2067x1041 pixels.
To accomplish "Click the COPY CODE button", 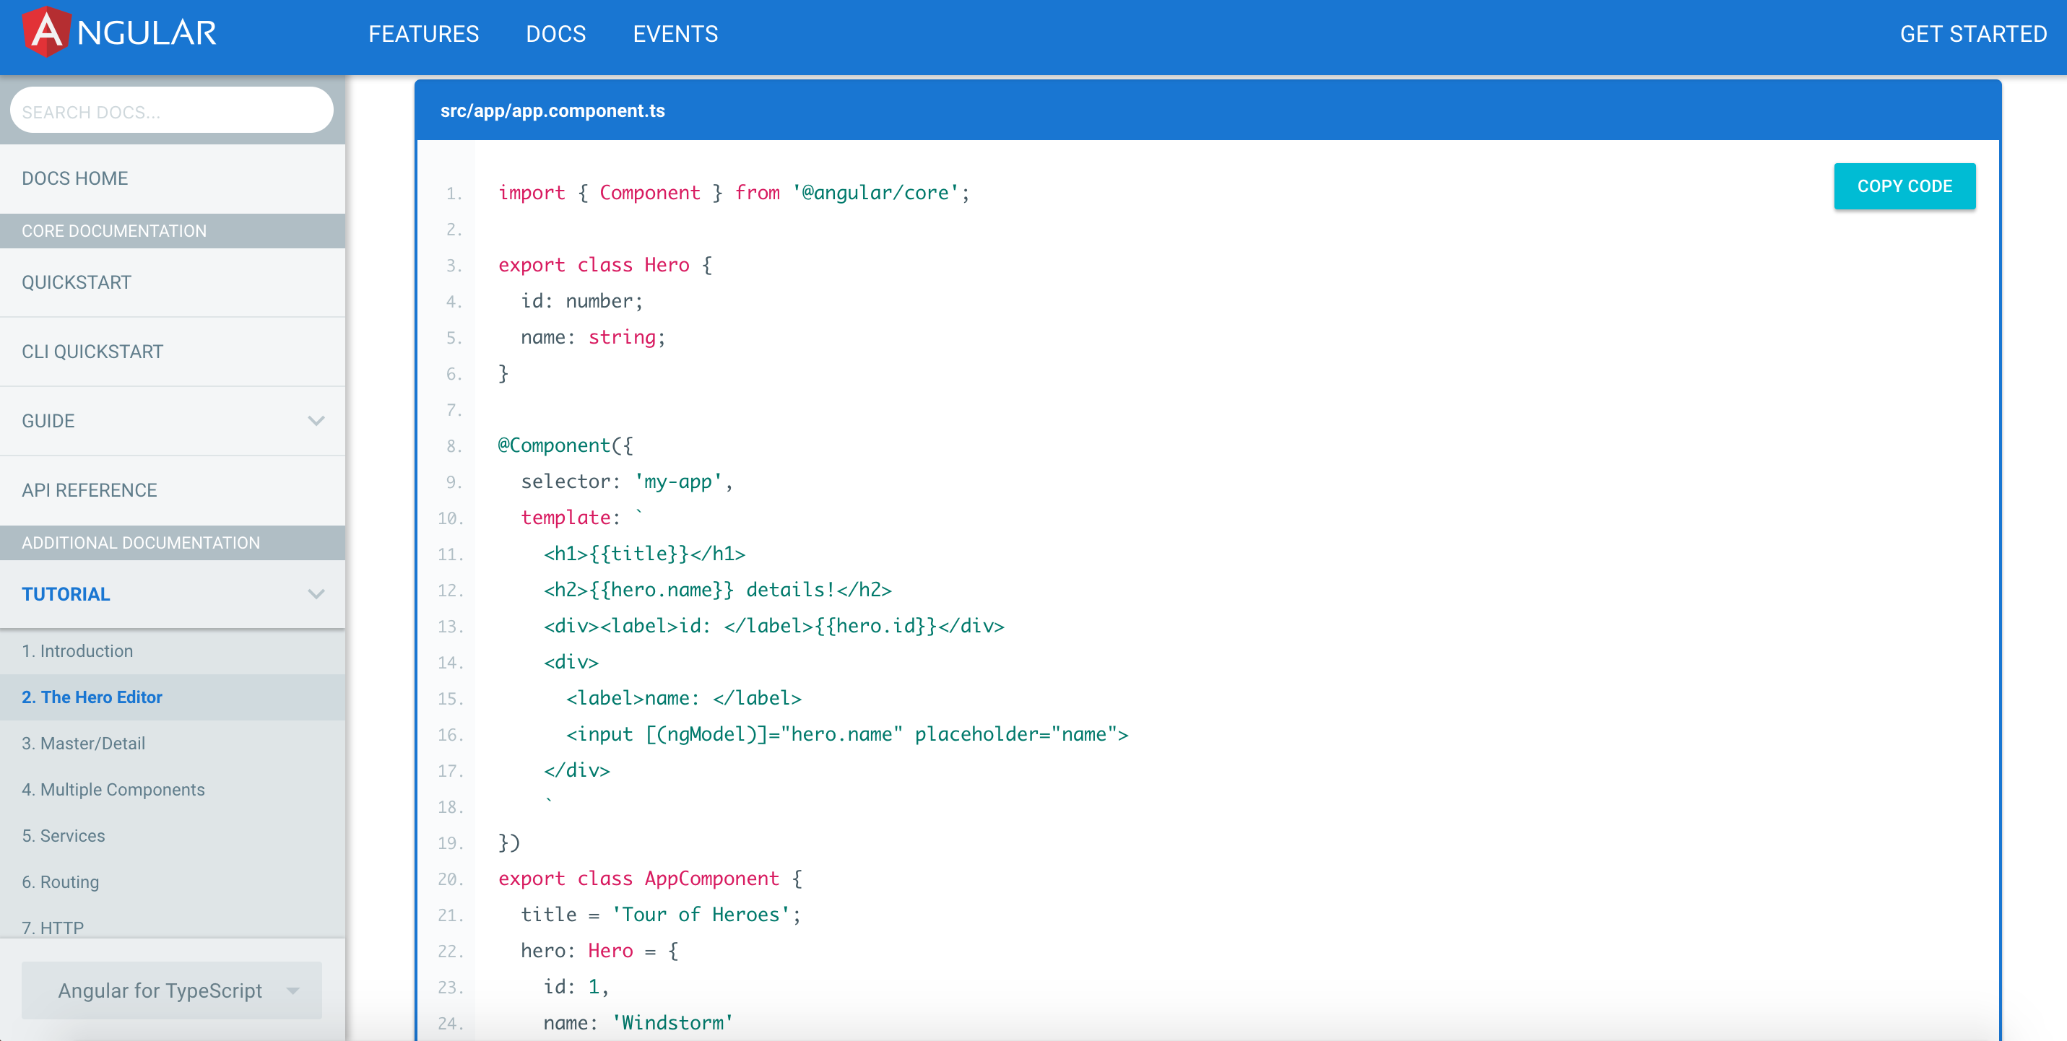I will pyautogui.click(x=1905, y=186).
